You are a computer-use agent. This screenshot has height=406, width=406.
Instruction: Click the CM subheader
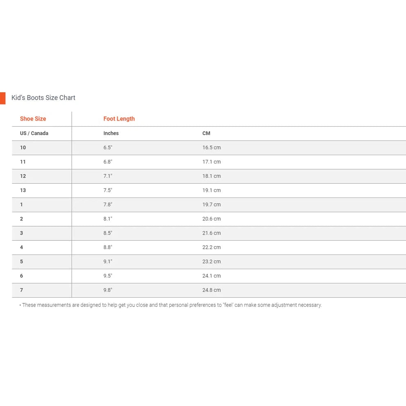coord(206,133)
